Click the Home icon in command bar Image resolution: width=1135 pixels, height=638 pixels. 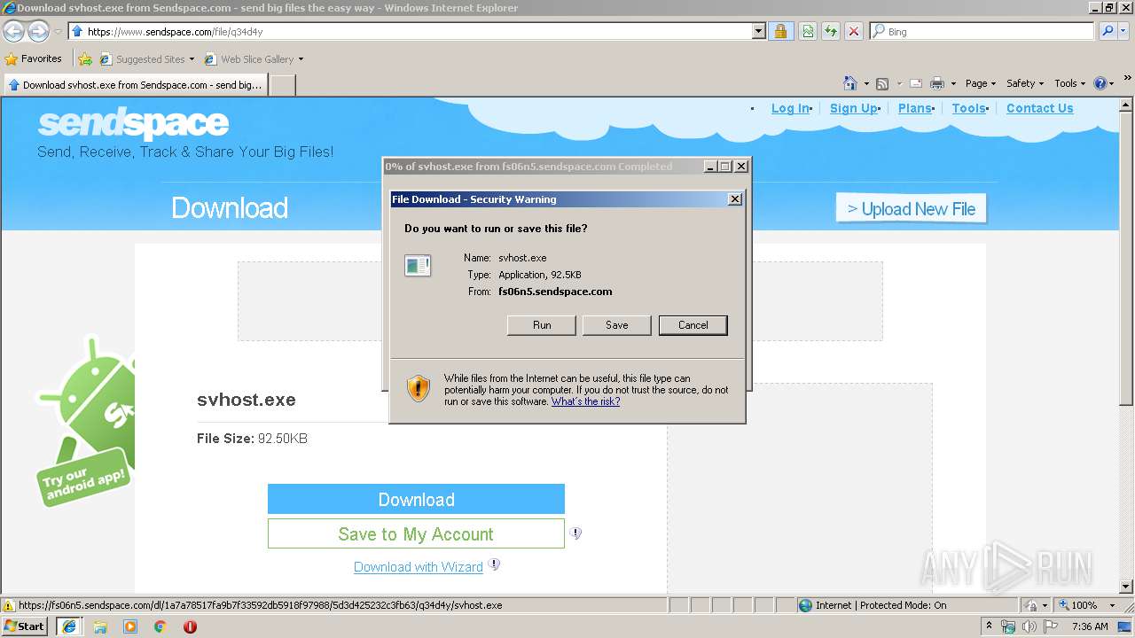pos(850,83)
